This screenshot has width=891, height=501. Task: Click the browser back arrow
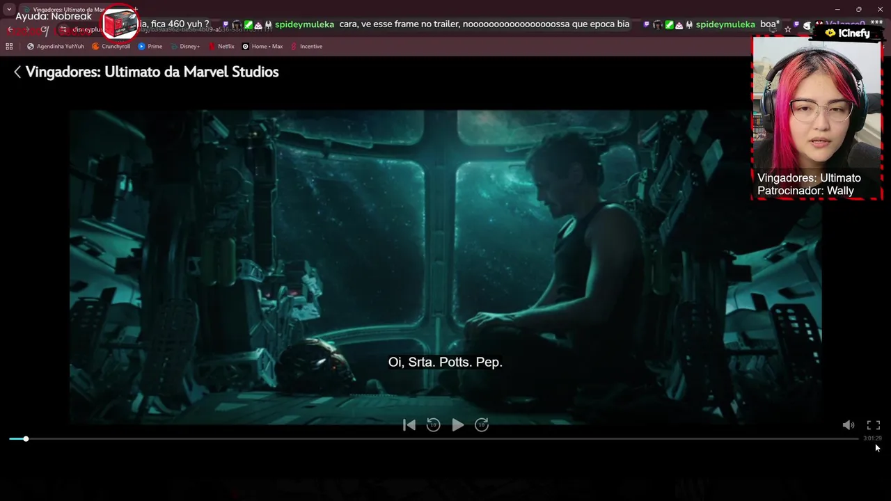(11, 29)
